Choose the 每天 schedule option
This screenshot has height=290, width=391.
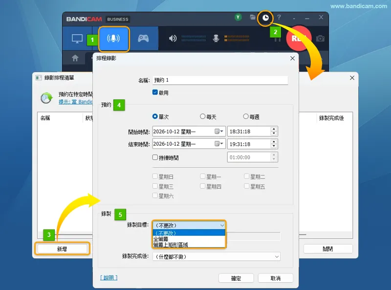coord(202,116)
